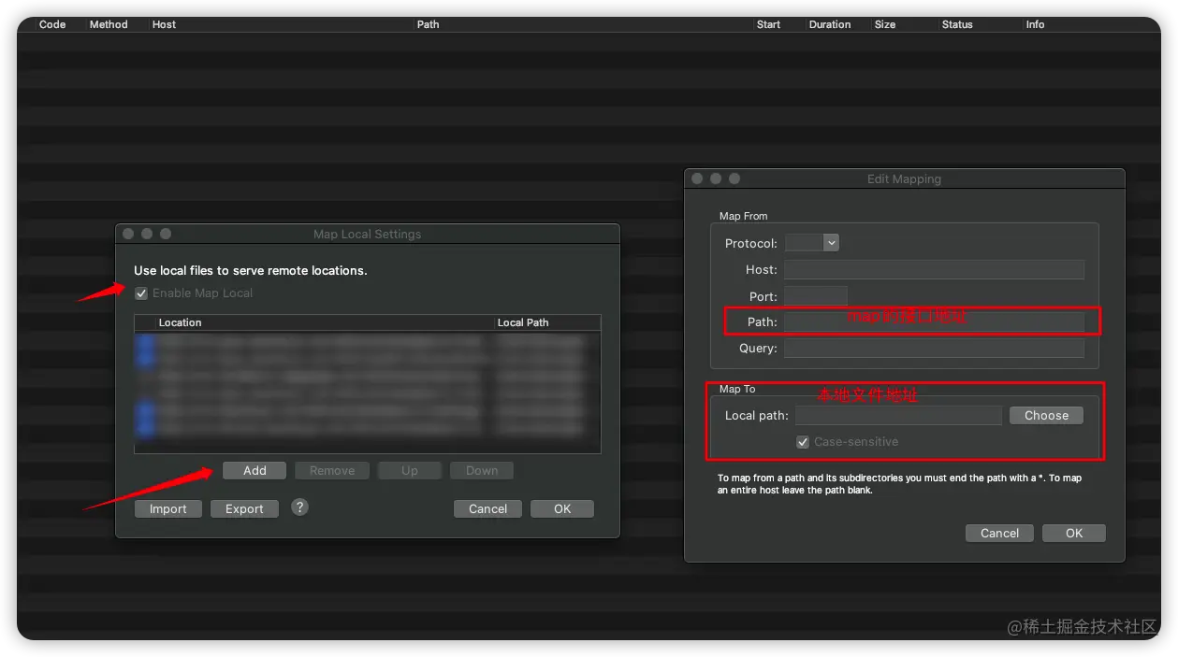Click the Import button

coord(168,509)
